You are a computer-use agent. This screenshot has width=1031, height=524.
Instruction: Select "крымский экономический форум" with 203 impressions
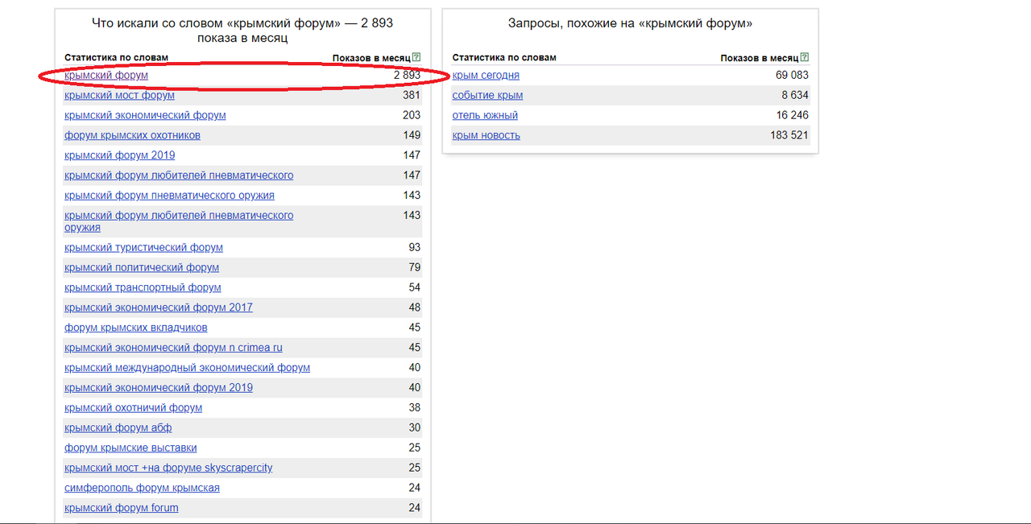[x=145, y=115]
